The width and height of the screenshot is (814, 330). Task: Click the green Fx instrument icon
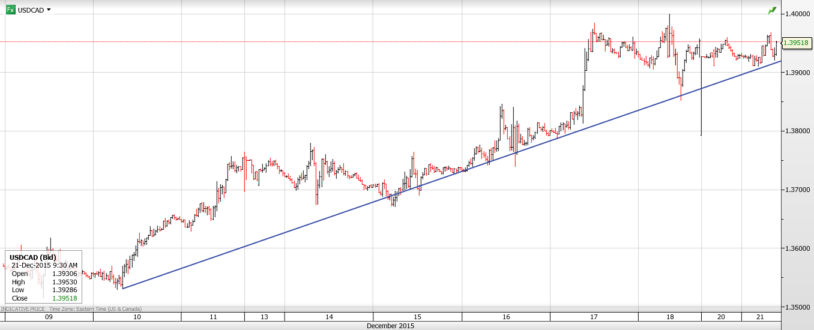(x=11, y=10)
